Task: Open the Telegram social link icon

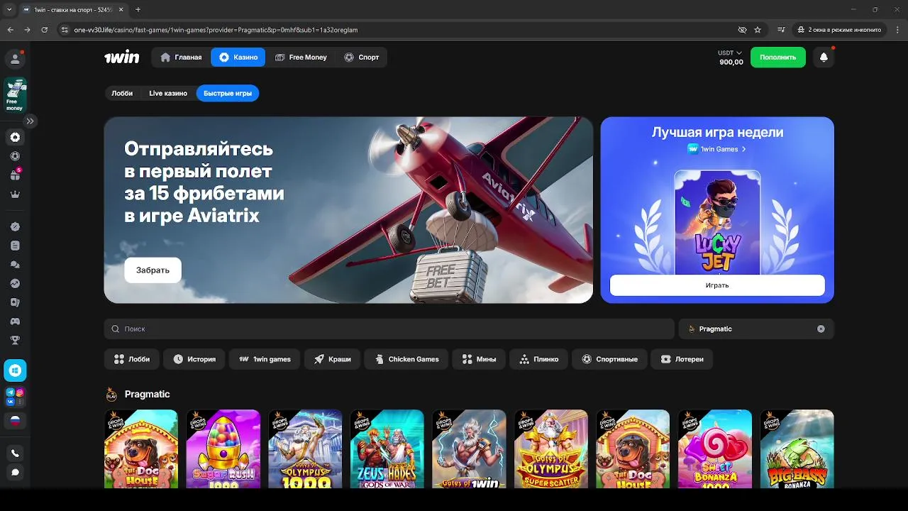Action: click(x=11, y=392)
